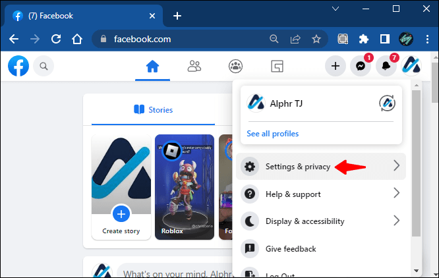Open the notifications bell icon
Image resolution: width=439 pixels, height=278 pixels.
pos(386,67)
